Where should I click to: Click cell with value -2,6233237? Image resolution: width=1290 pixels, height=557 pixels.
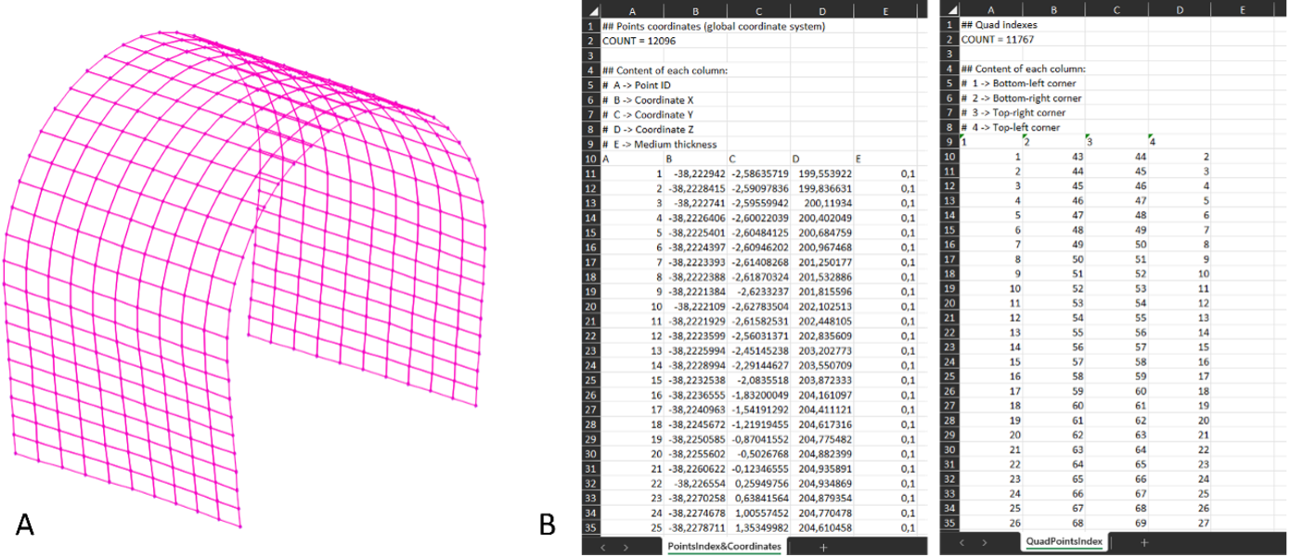tap(758, 292)
